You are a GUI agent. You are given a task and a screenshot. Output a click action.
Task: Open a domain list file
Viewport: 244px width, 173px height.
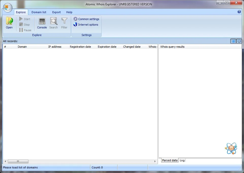pyautogui.click(x=9, y=23)
